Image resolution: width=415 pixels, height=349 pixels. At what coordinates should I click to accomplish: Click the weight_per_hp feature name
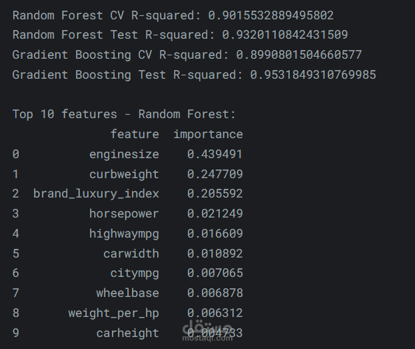(113, 313)
